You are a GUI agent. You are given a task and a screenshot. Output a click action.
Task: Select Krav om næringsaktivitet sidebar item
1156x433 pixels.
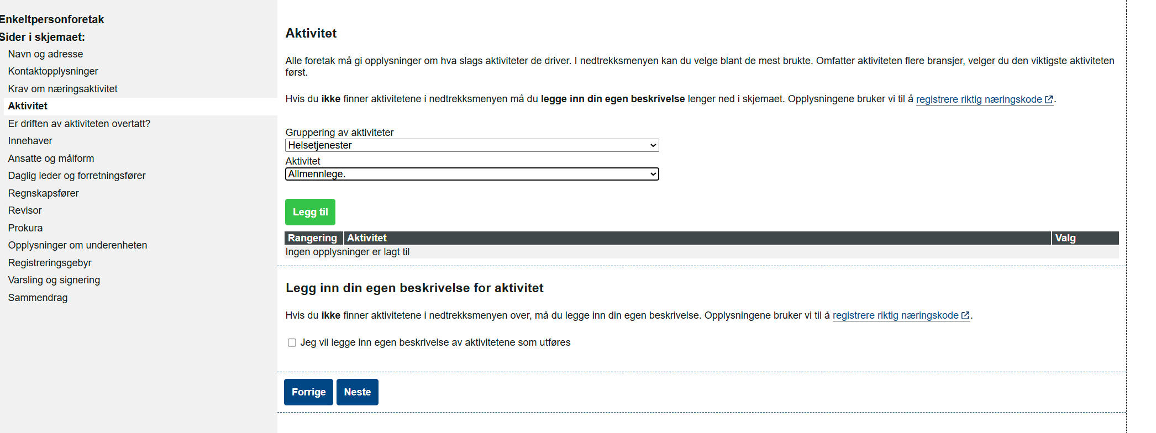point(62,89)
